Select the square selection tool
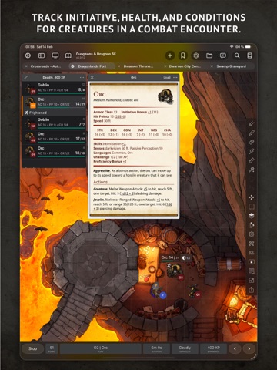Image resolution: width=277 pixels, height=370 pixels. [252, 207]
